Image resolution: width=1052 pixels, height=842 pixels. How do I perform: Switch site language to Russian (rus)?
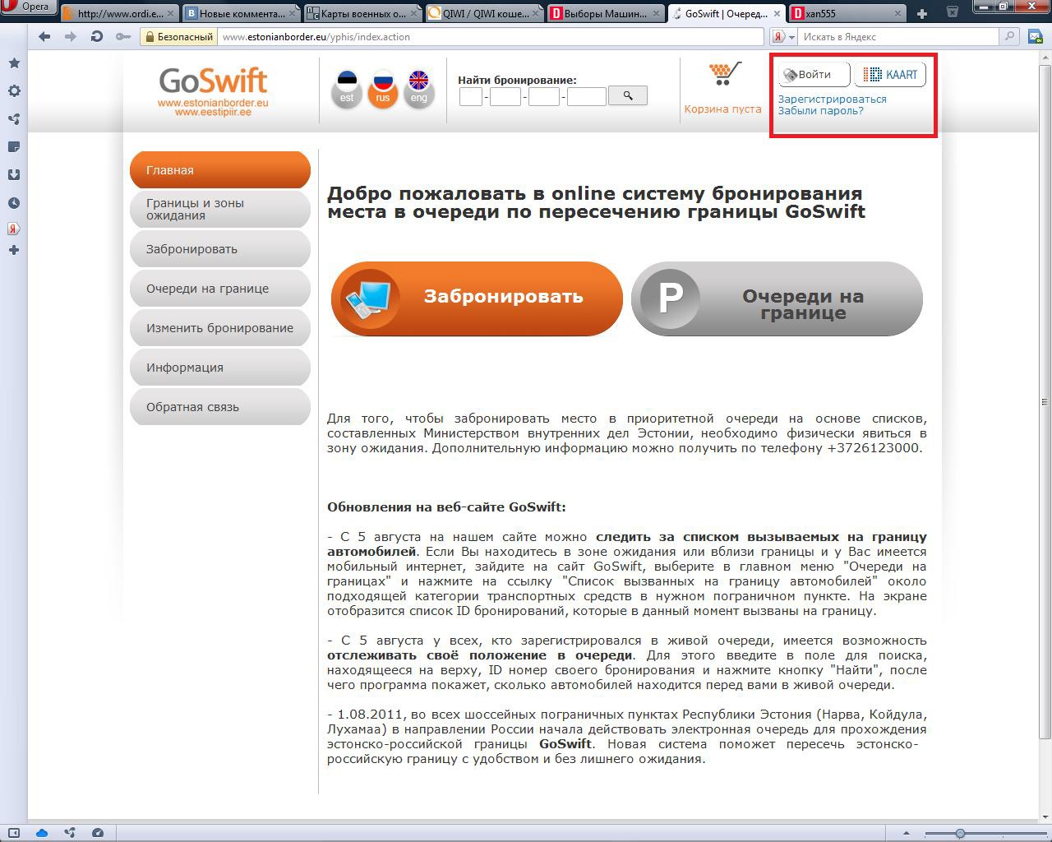[x=383, y=89]
